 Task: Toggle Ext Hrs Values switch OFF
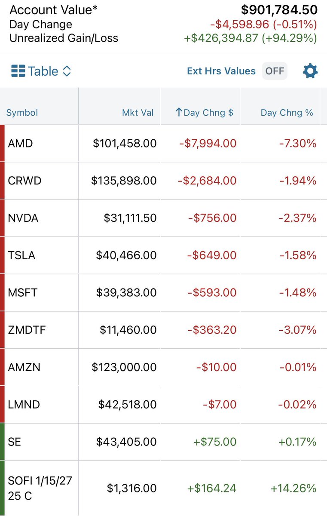275,71
